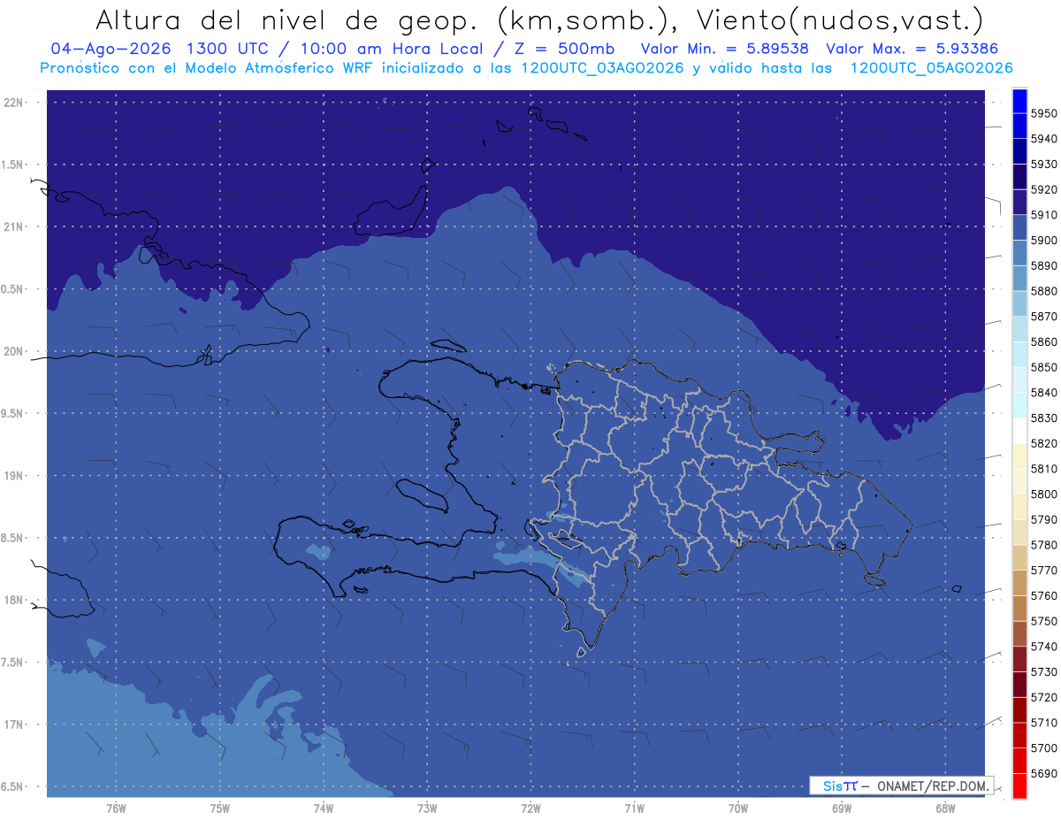Click the 5890 colorbar value label

(x=1044, y=265)
